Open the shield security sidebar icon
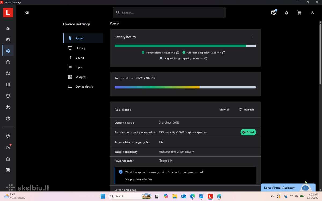 pos(8,96)
